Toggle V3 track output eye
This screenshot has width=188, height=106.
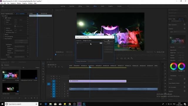pyautogui.click(x=59, y=76)
